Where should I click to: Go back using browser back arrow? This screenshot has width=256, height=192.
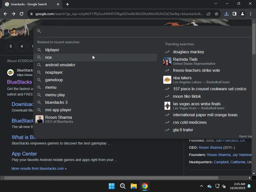(5, 14)
